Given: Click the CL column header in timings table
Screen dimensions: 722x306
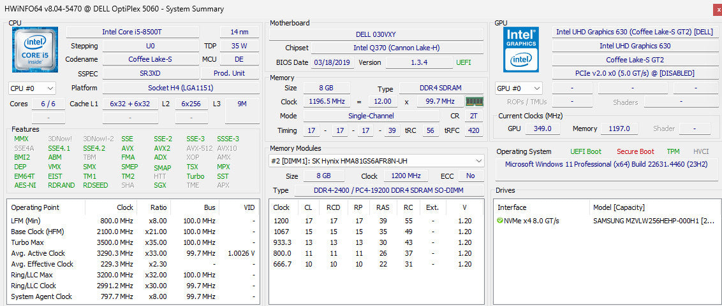Looking at the screenshot, I should [309, 207].
